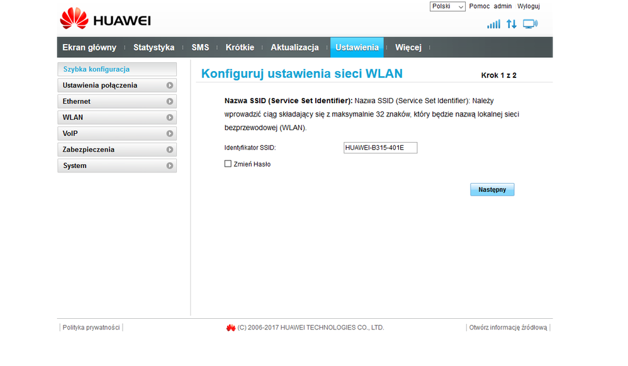This screenshot has width=628, height=366.
Task: Enable the Zmień Hasło checkbox
Action: [x=228, y=164]
